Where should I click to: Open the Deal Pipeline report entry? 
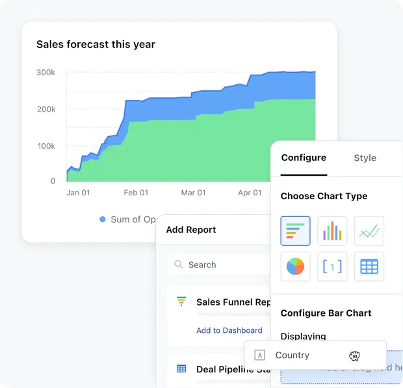click(x=218, y=370)
